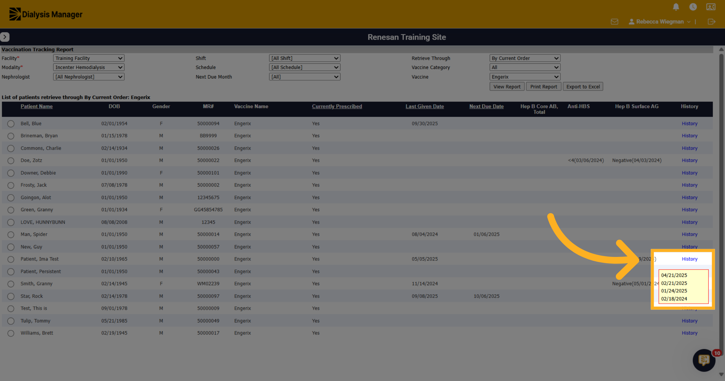725x381 pixels.
Task: Sort by Last Given Date header
Action: click(x=424, y=106)
